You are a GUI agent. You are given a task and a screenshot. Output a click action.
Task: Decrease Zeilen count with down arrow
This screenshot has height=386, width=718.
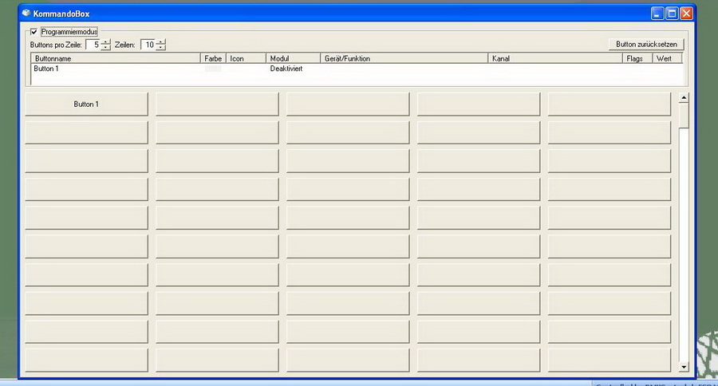161,48
